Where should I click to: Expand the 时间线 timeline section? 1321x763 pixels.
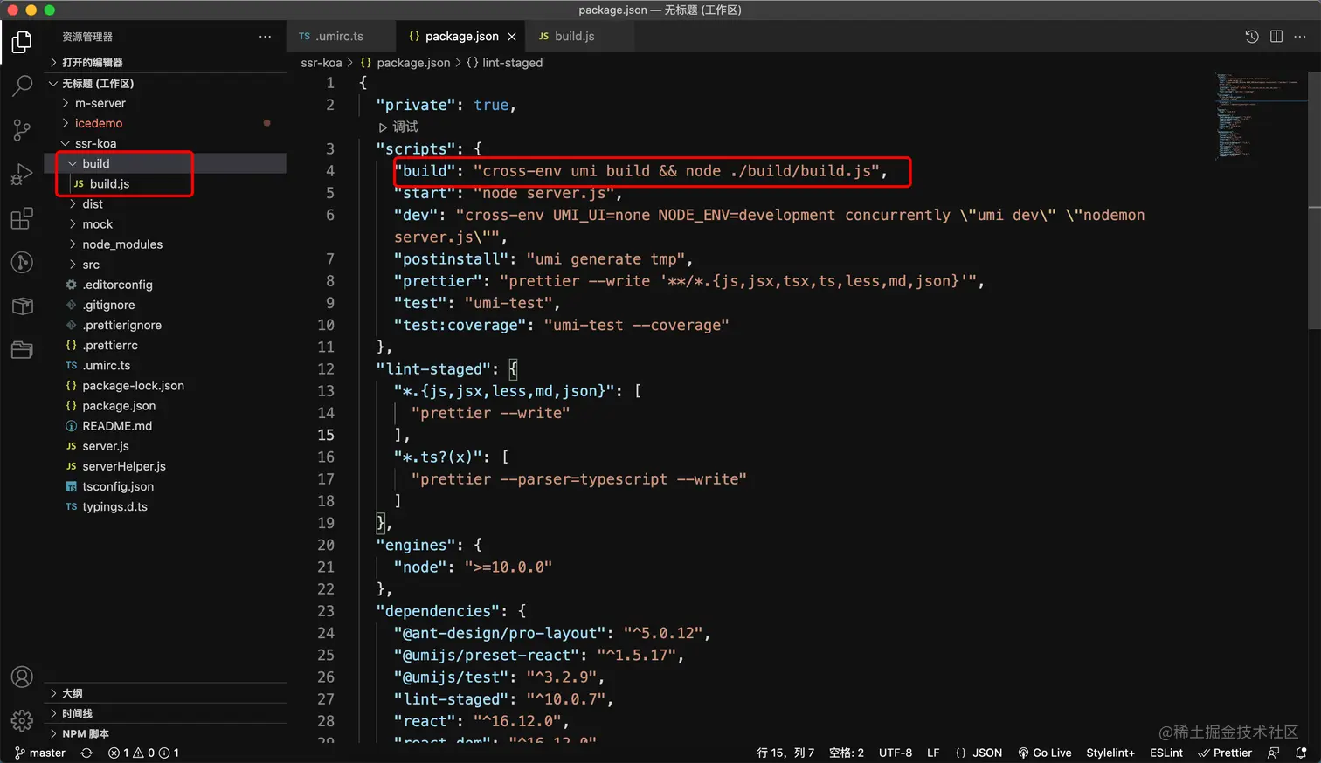tap(166, 713)
